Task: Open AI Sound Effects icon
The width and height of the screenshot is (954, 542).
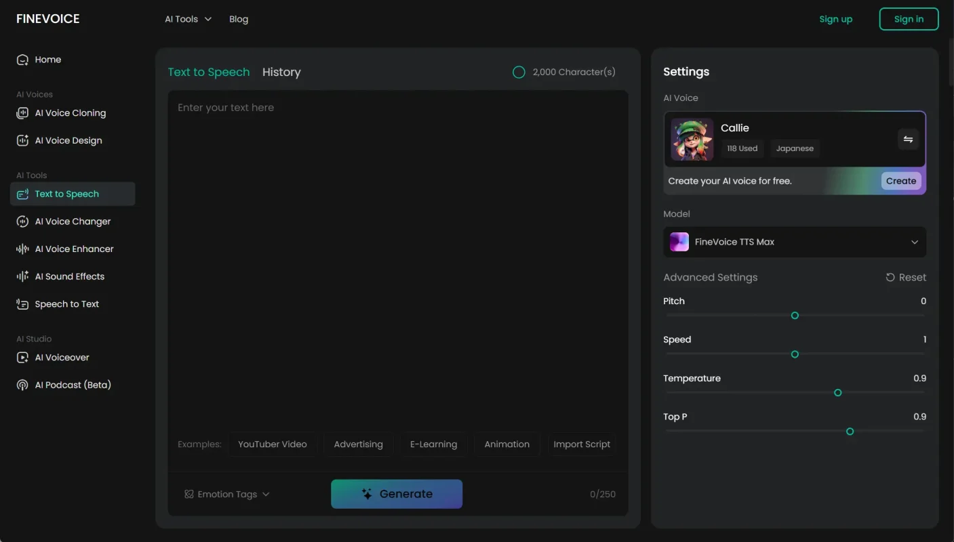Action: pyautogui.click(x=22, y=276)
